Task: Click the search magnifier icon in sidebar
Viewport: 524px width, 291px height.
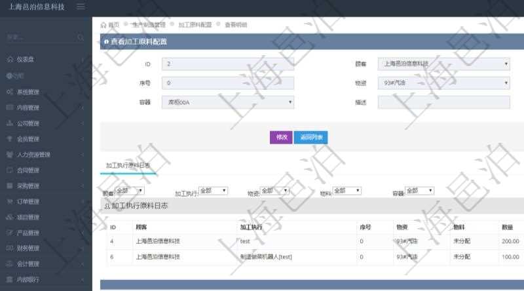Action: pyautogui.click(x=81, y=37)
